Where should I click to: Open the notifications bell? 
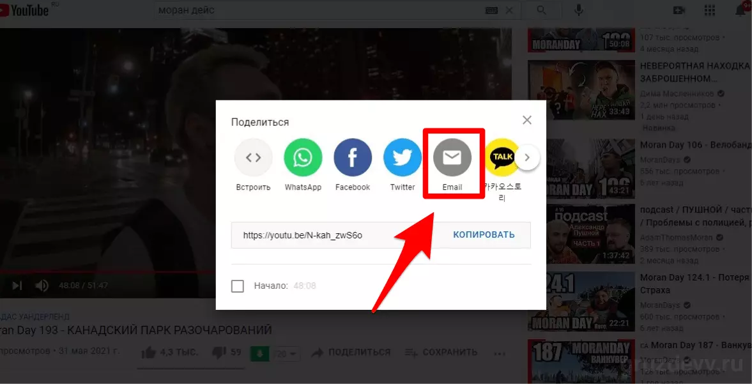pyautogui.click(x=740, y=10)
